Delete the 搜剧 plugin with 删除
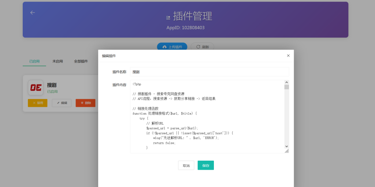The image size is (375, 187). click(x=86, y=103)
